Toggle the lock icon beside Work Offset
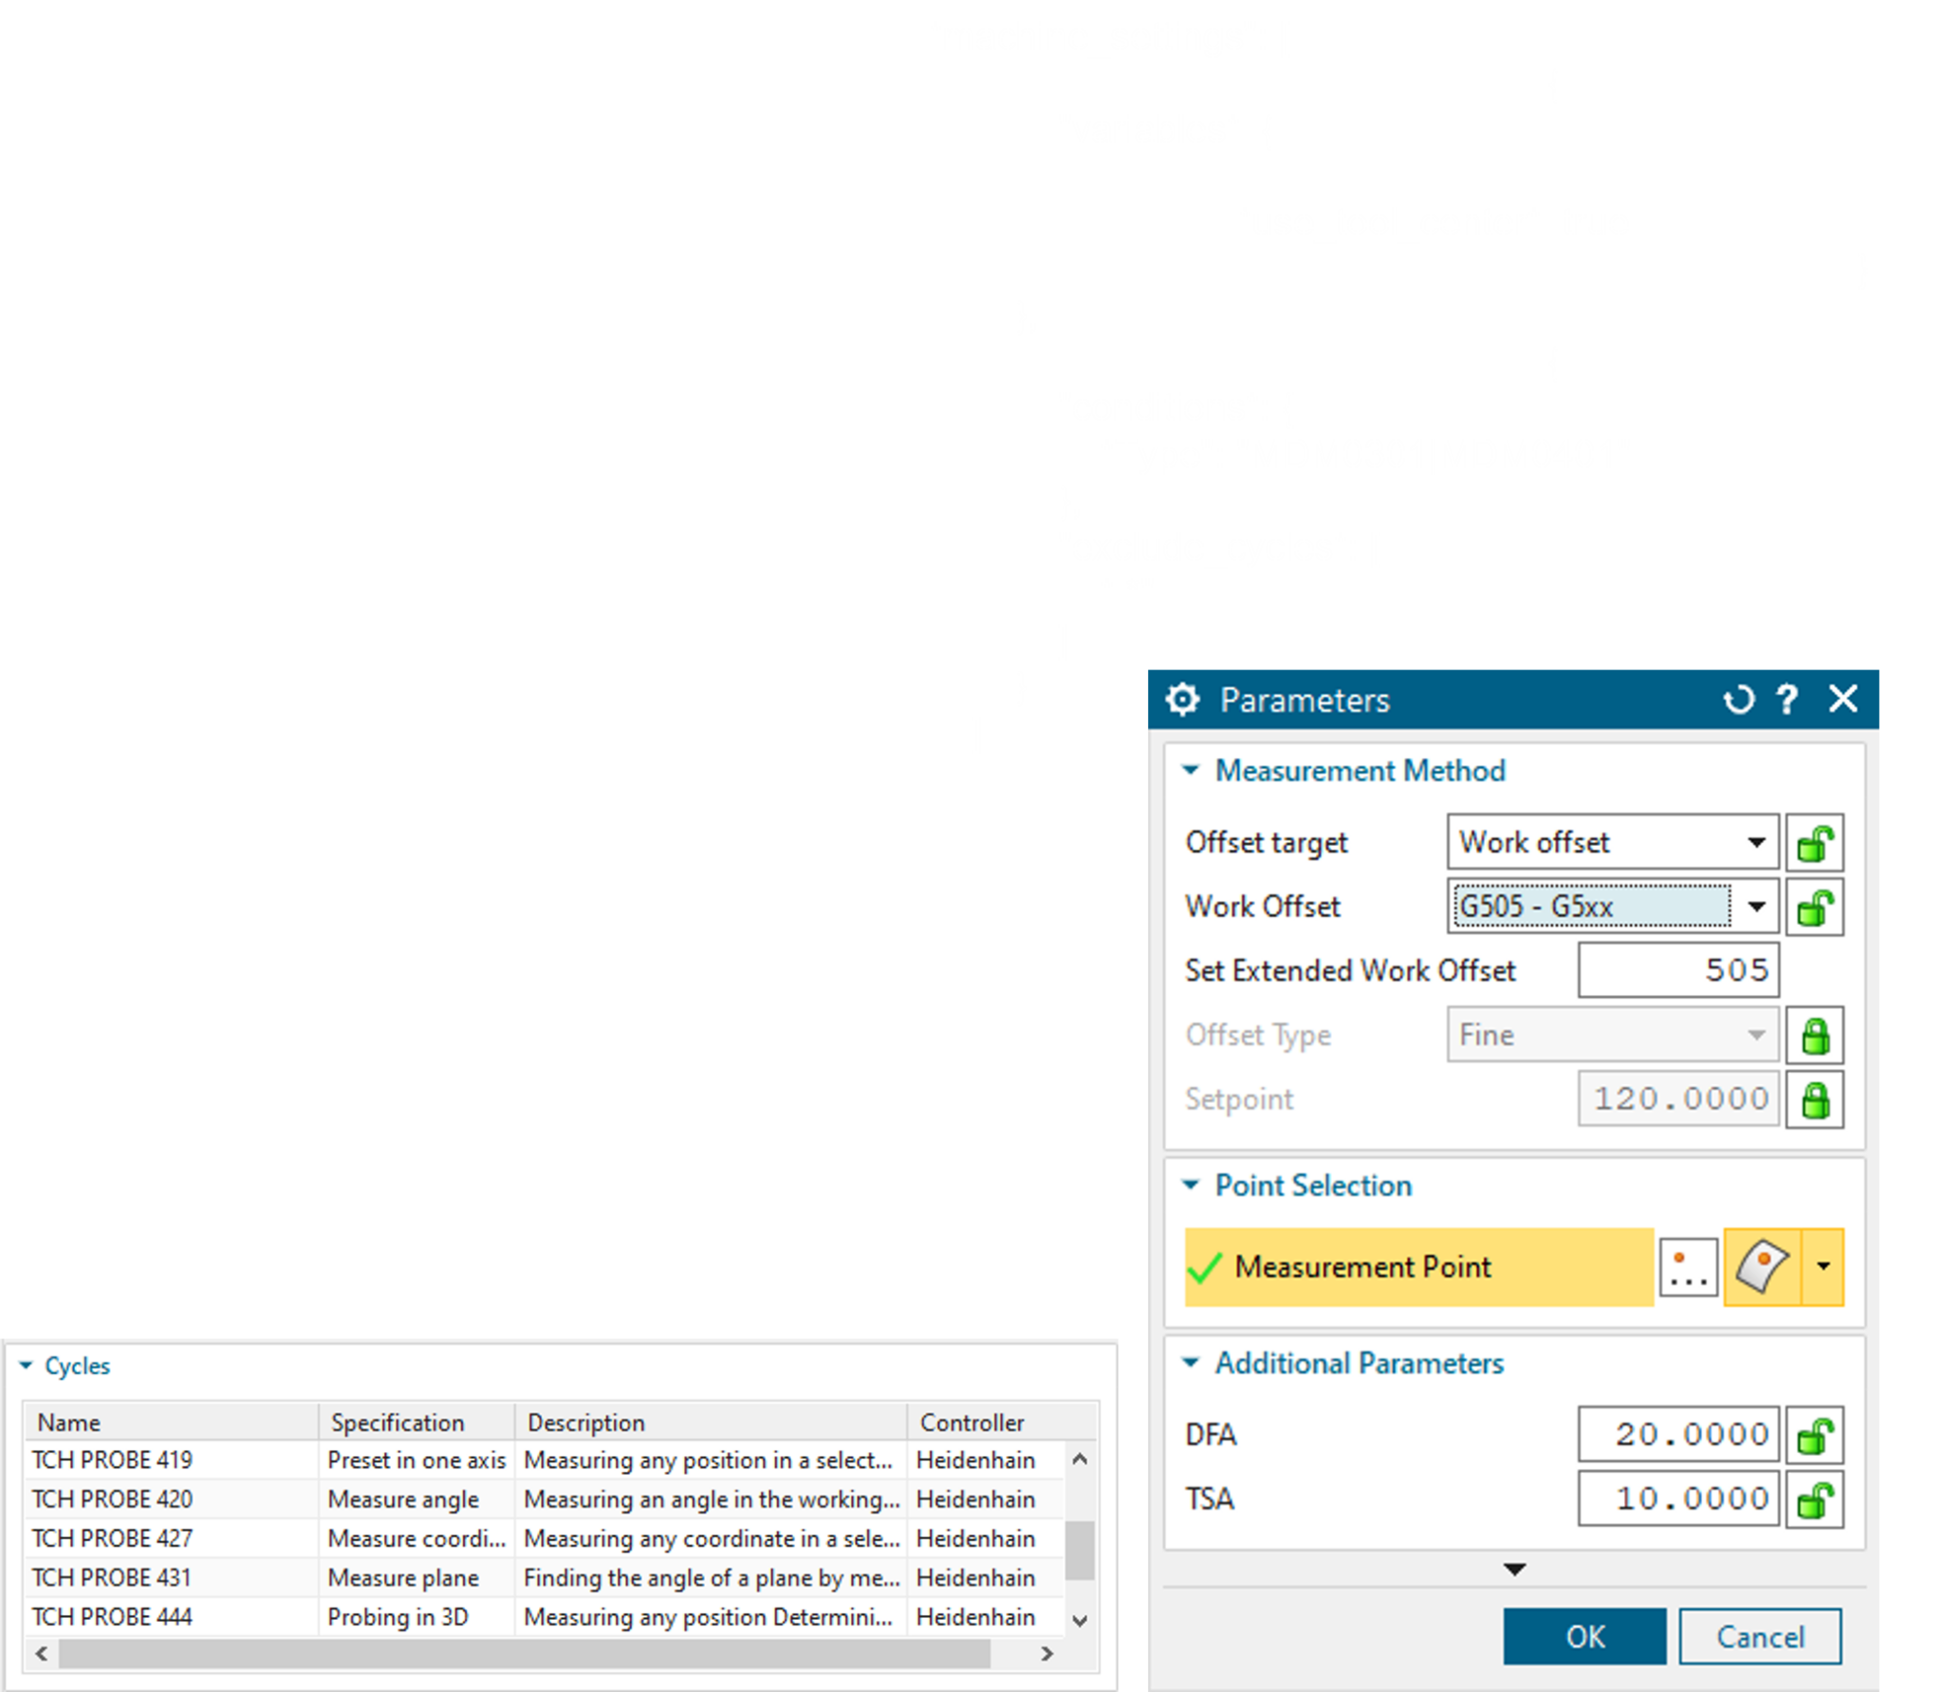 1814,907
